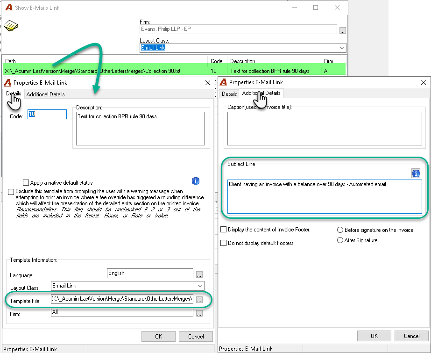Select the Collection 90.txt row in the list

click(174, 71)
